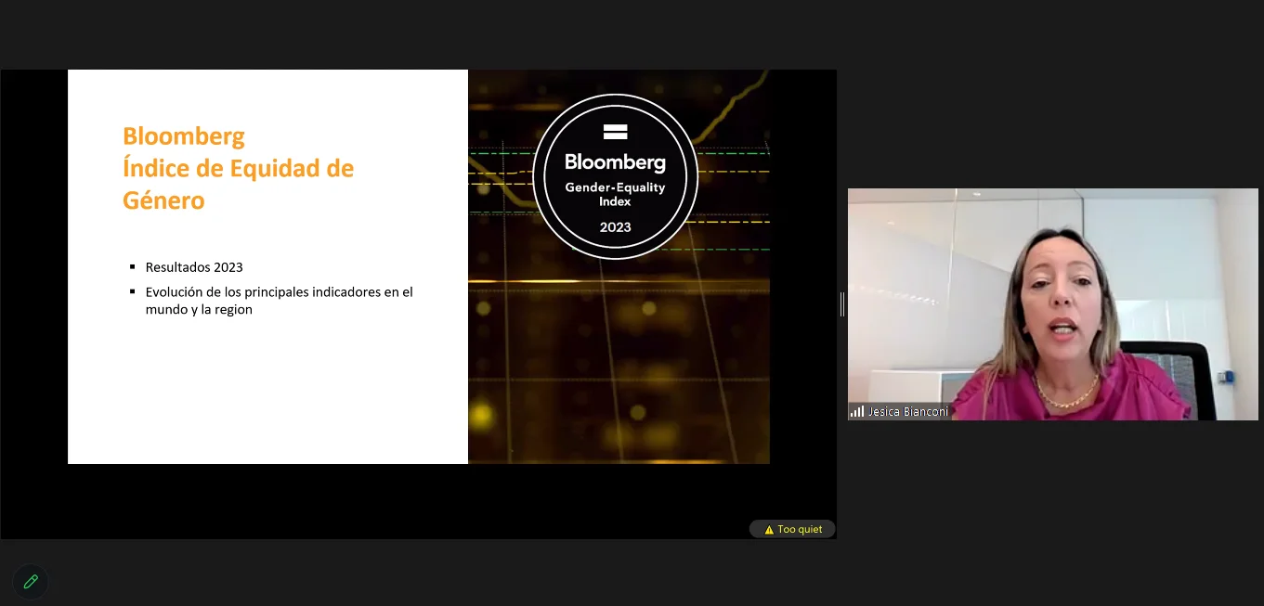Click the "Gender-Equality Index" badge text
This screenshot has height=606, width=1264.
point(615,194)
